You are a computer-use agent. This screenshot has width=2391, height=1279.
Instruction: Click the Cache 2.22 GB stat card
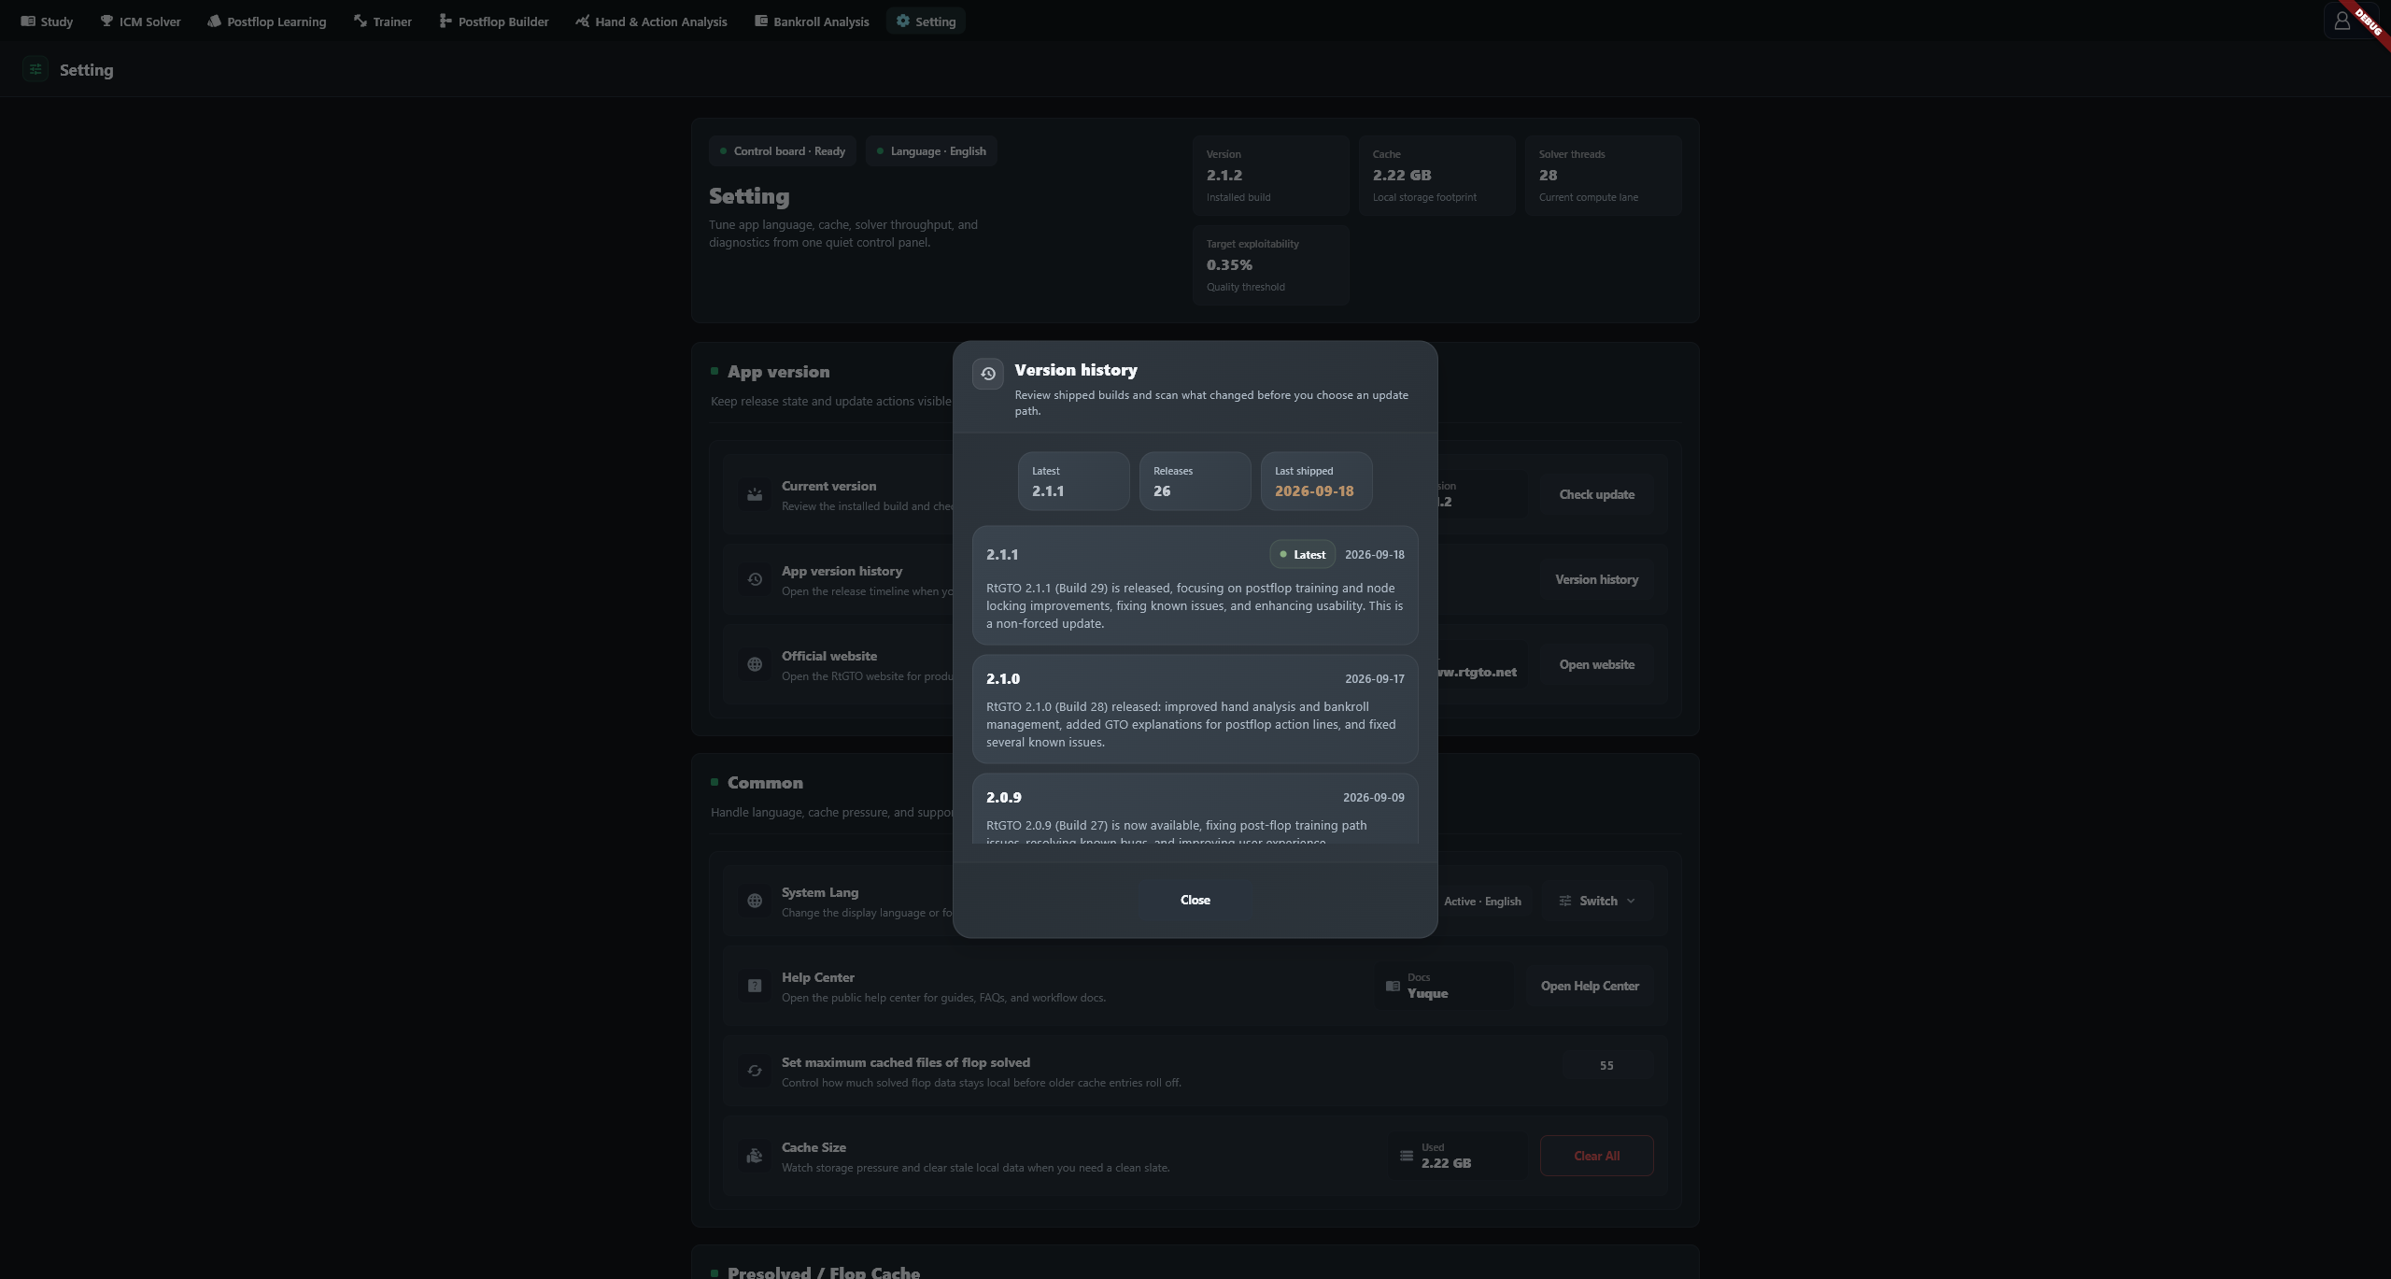click(x=1436, y=176)
